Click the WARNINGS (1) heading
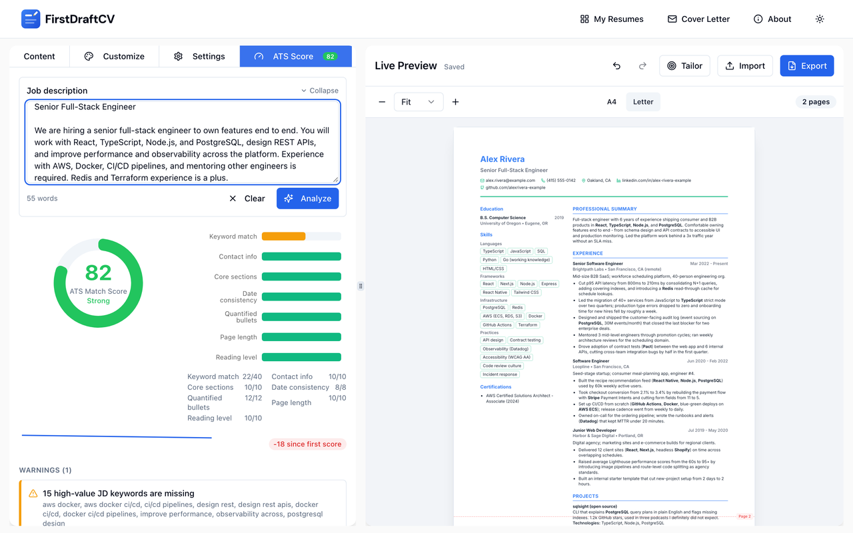Screen dimensions: 853x533 [x=45, y=470]
